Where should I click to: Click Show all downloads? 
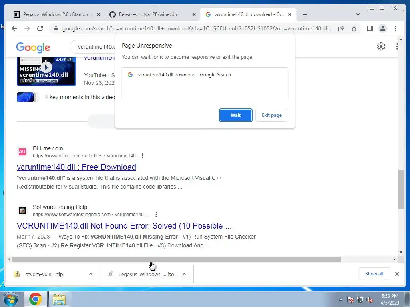tap(374, 274)
